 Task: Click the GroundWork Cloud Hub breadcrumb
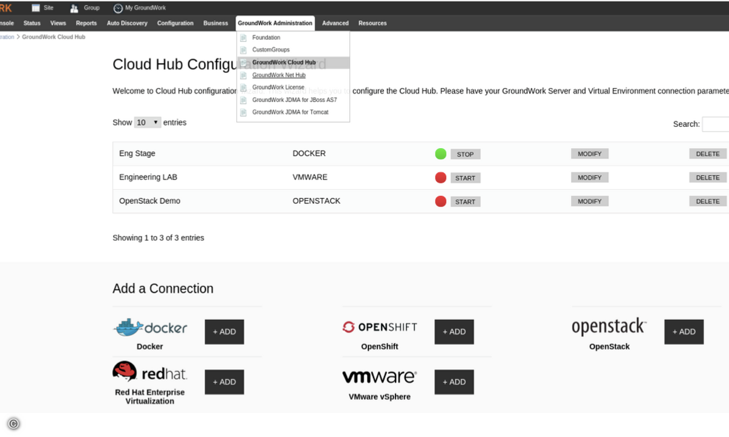tap(53, 37)
